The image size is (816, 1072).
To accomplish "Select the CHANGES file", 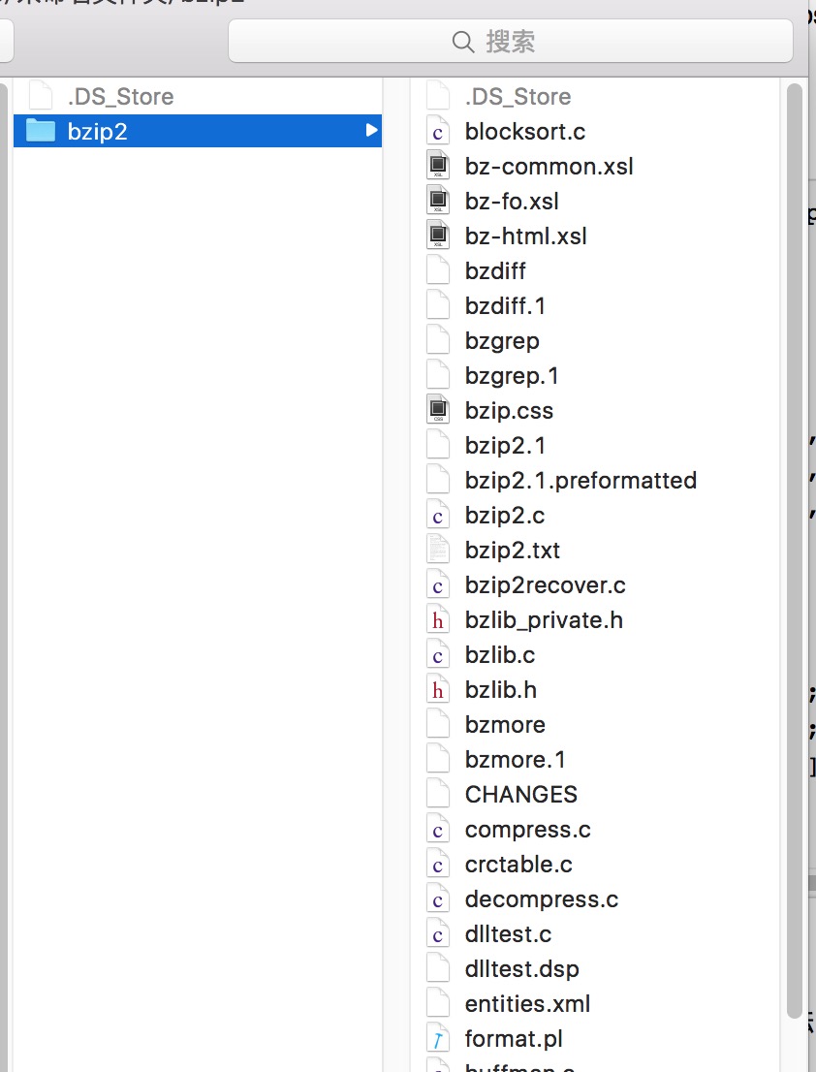I will click(x=520, y=795).
